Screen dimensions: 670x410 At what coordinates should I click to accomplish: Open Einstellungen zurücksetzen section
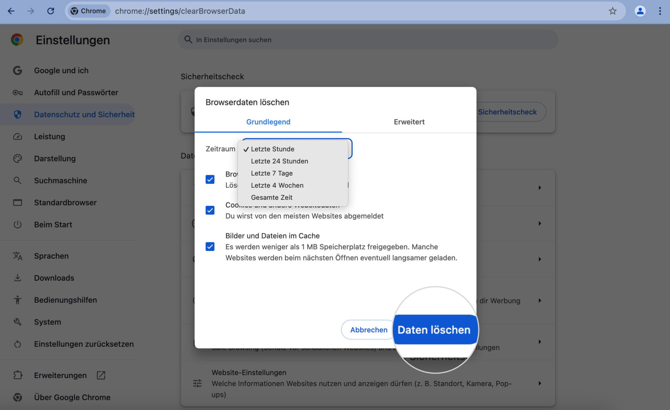84,344
